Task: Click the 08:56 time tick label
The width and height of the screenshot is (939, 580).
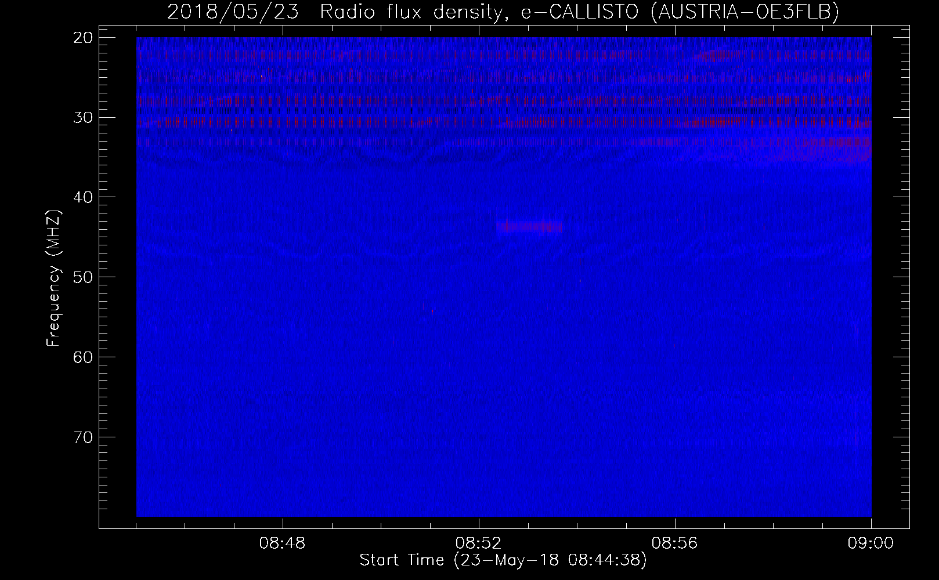Action: tap(675, 544)
